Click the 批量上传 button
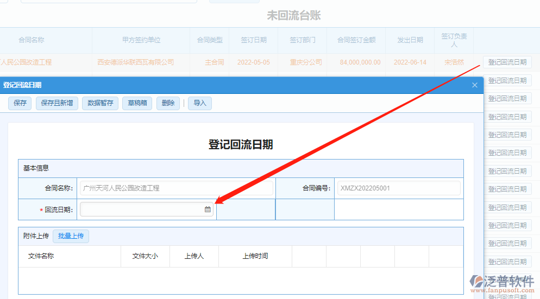Screen dimensions: 540x299 [71, 236]
